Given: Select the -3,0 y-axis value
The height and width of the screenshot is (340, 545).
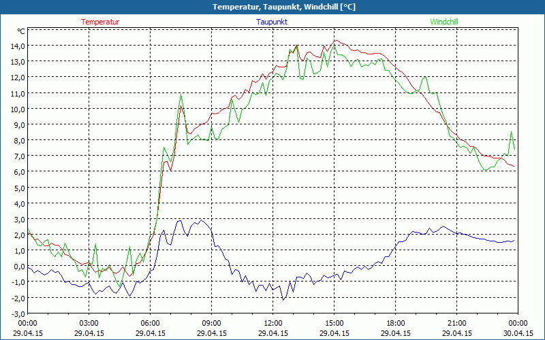Looking at the screenshot, I should [x=18, y=314].
